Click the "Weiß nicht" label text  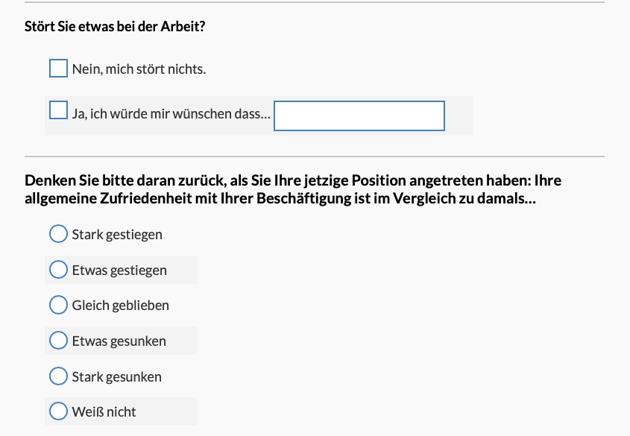[104, 412]
